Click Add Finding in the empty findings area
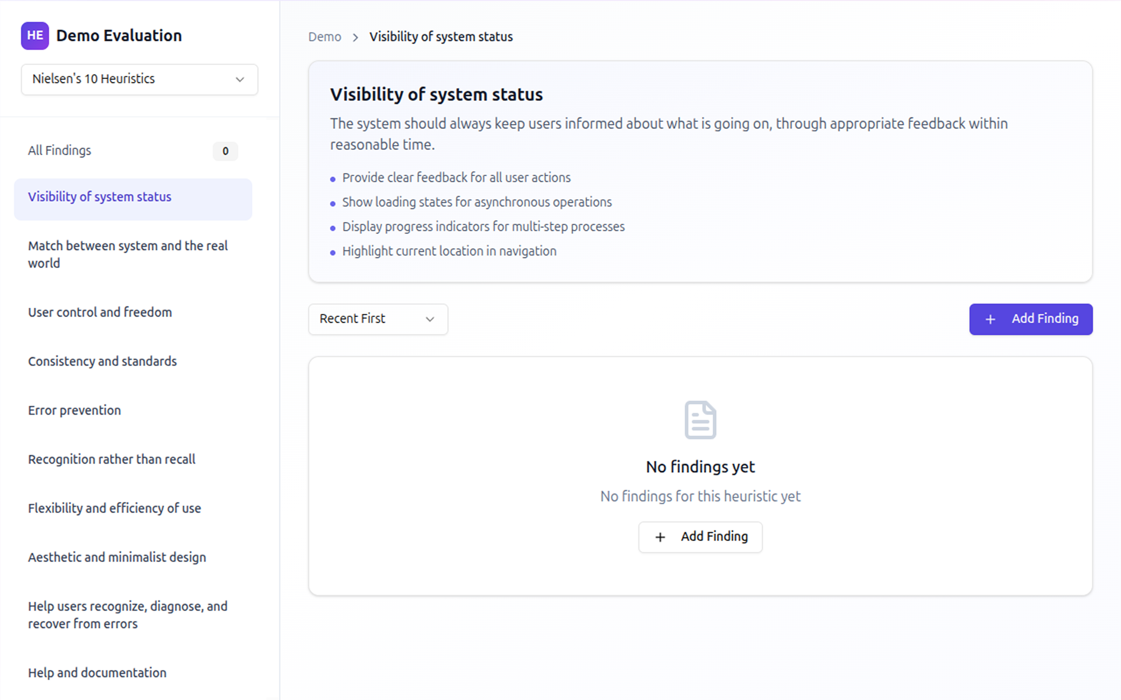The image size is (1121, 700). 700,536
